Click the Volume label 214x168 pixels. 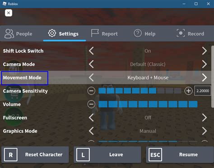[12, 104]
